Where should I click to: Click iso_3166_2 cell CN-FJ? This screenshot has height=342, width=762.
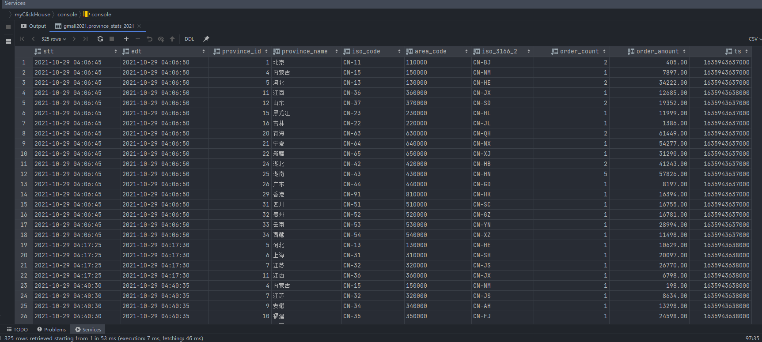[x=502, y=316]
